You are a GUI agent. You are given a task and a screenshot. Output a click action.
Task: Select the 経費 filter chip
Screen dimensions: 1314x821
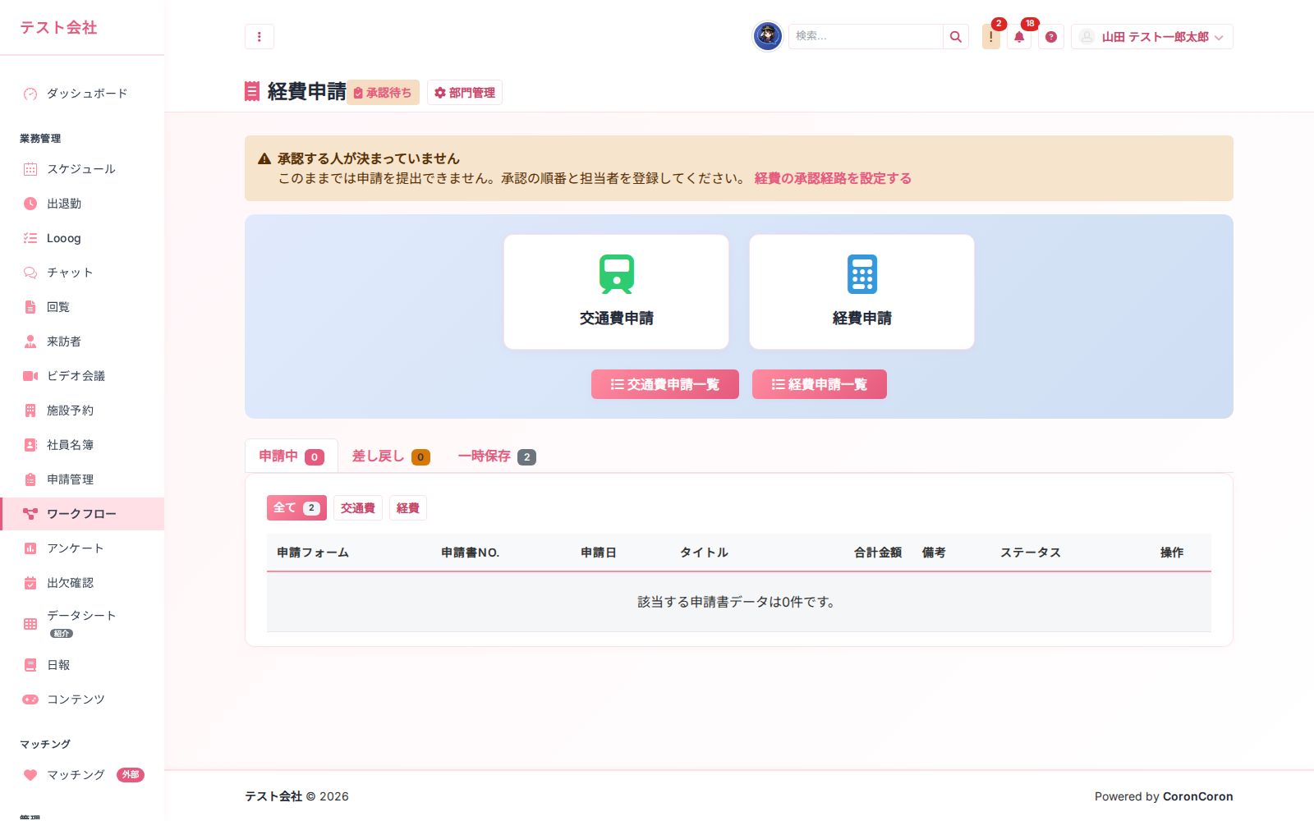click(x=408, y=508)
